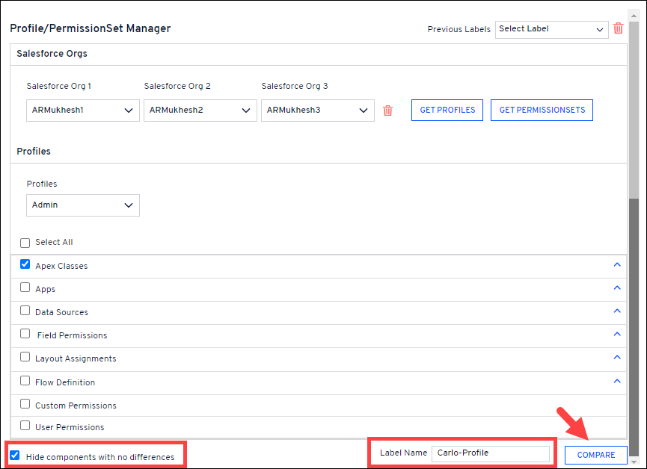
Task: Open the Previous Labels Select Label dropdown
Action: click(x=551, y=29)
